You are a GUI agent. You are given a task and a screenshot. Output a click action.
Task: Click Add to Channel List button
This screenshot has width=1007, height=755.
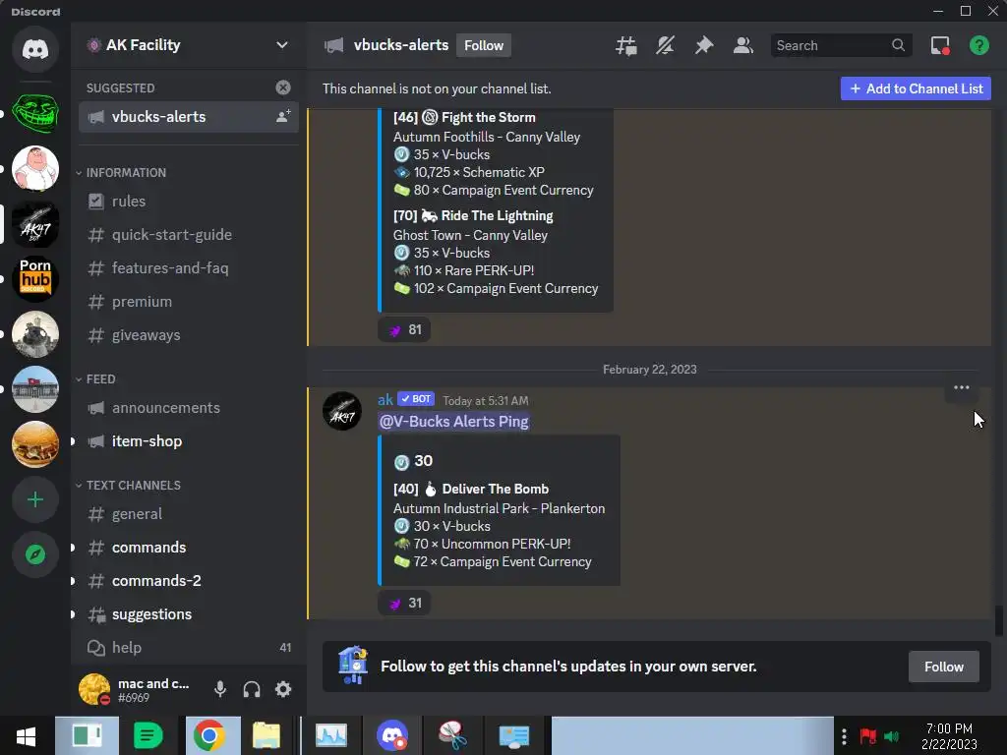tap(916, 88)
